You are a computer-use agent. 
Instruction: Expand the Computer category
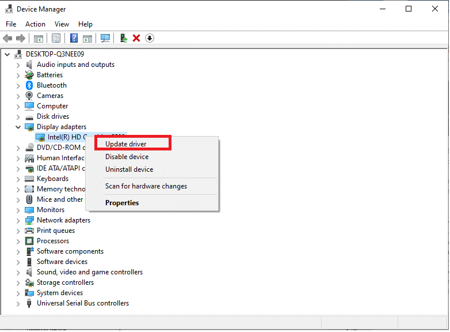pyautogui.click(x=18, y=107)
